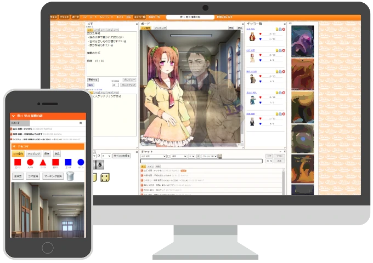
Task: Open the chat dropdown right of checkbox
Action: pos(179,156)
